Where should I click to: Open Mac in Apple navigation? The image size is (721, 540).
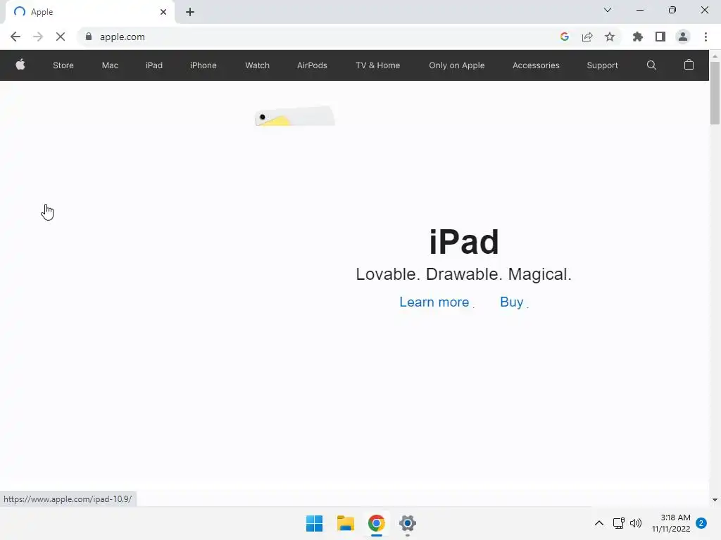point(110,65)
